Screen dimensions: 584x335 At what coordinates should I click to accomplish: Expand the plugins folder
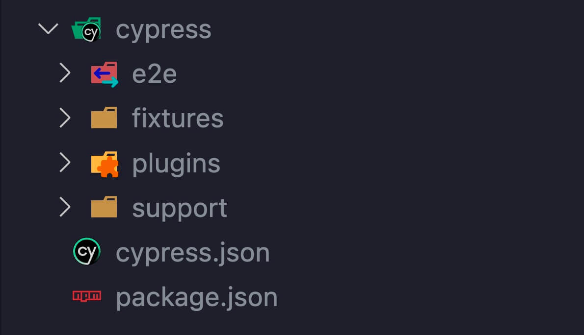[64, 163]
